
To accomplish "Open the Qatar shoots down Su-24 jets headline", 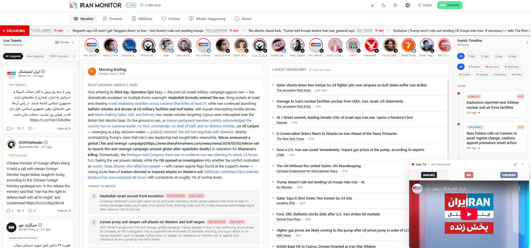I will click(351, 85).
